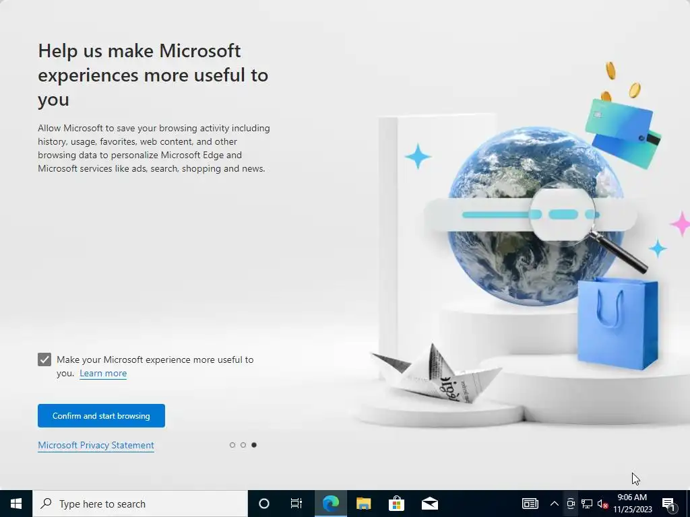The width and height of the screenshot is (690, 517).
Task: Open Cortana circle icon
Action: pyautogui.click(x=264, y=504)
